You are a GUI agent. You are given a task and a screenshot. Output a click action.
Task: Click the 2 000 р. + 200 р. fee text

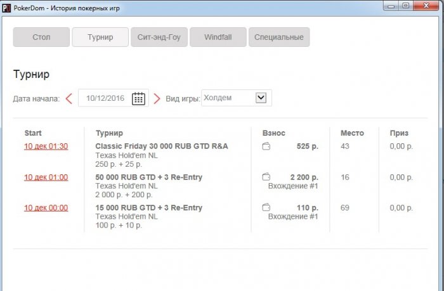(124, 195)
